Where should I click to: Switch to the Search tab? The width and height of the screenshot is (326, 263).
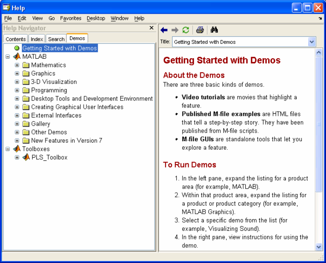click(x=56, y=39)
